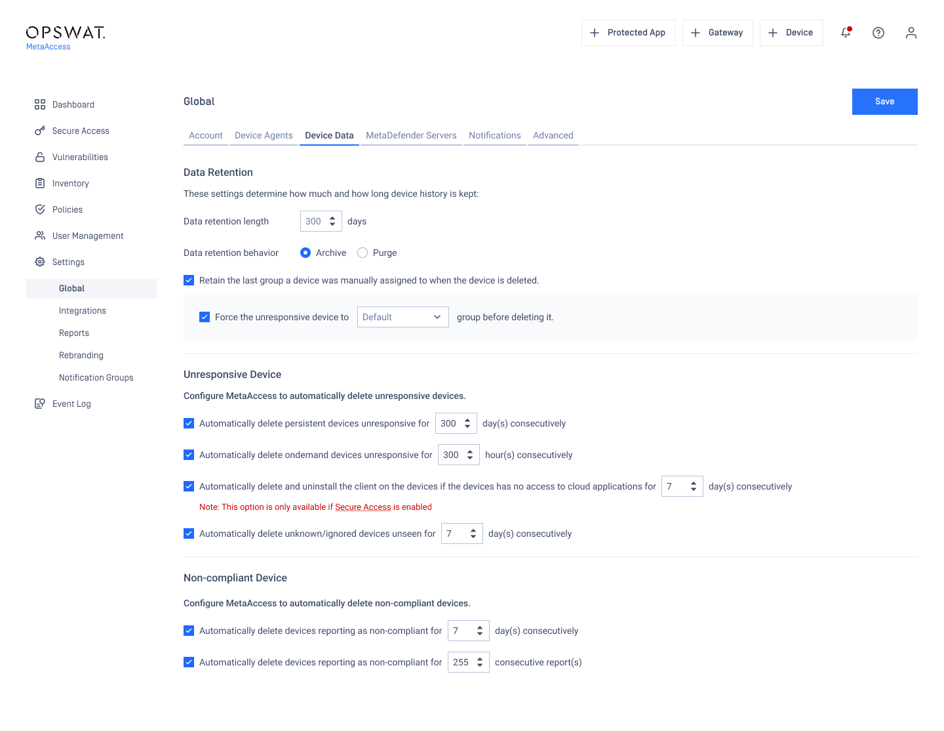Add a new Protected App
Screen dimensions: 944x731
629,33
